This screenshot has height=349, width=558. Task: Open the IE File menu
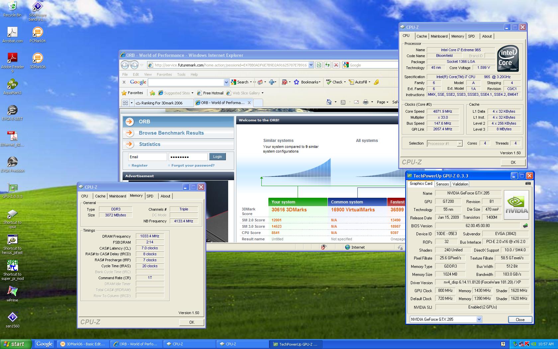tap(125, 74)
